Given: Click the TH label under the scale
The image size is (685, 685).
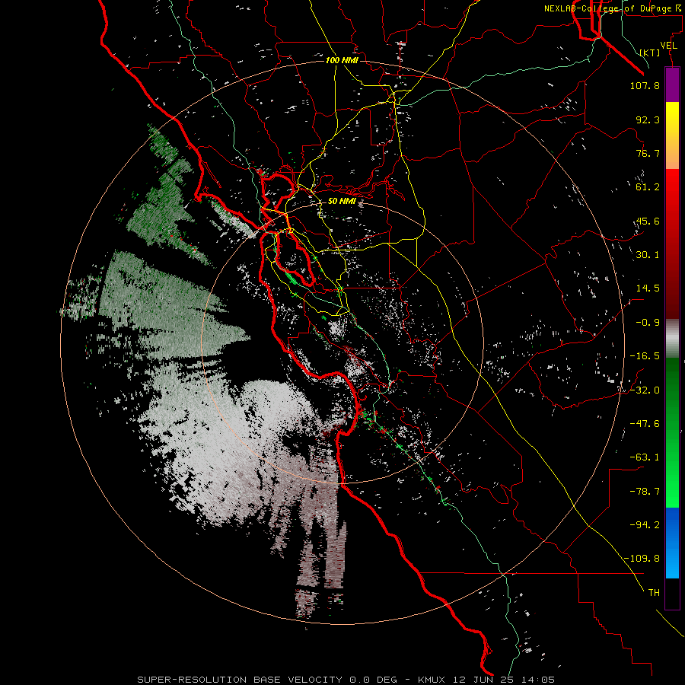Looking at the screenshot, I should tap(654, 593).
